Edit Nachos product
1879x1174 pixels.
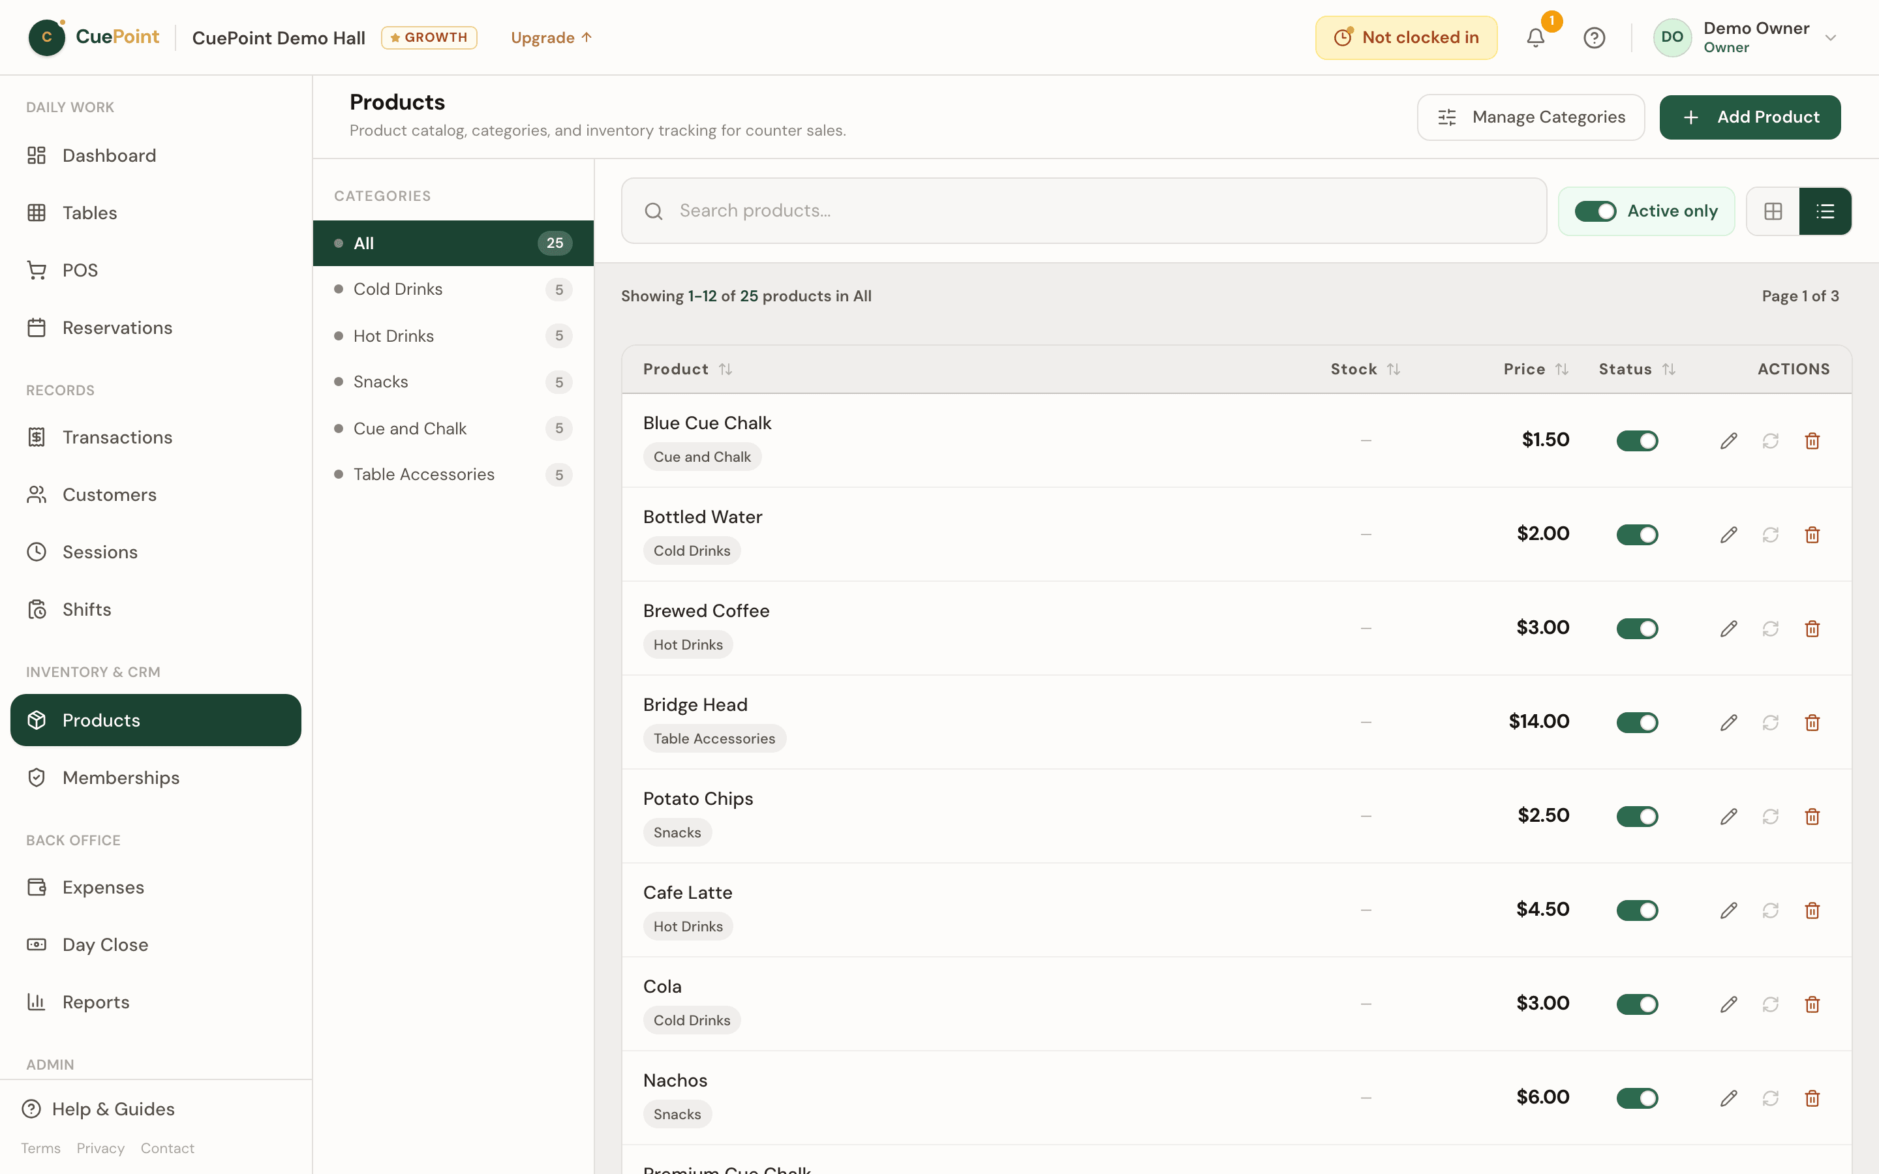coord(1728,1099)
